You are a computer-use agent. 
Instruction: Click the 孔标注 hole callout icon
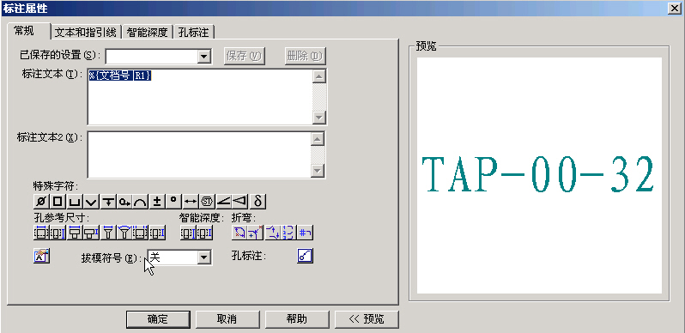click(x=306, y=256)
